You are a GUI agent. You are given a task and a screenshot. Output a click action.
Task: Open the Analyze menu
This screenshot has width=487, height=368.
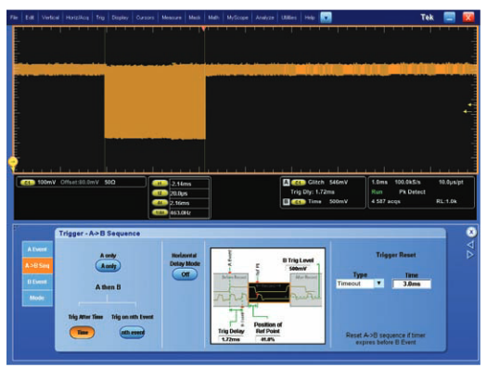click(x=264, y=18)
